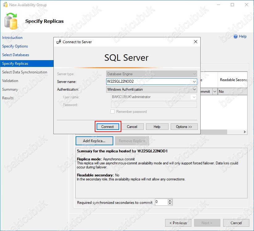Cancel the New Availability Group wizard

(236, 223)
